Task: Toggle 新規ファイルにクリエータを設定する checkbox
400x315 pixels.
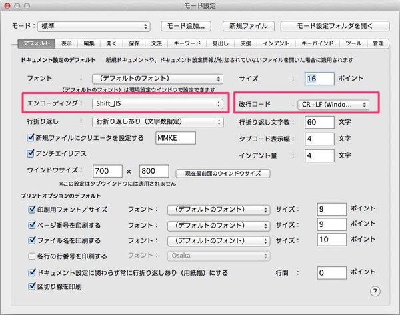Action: [30, 138]
